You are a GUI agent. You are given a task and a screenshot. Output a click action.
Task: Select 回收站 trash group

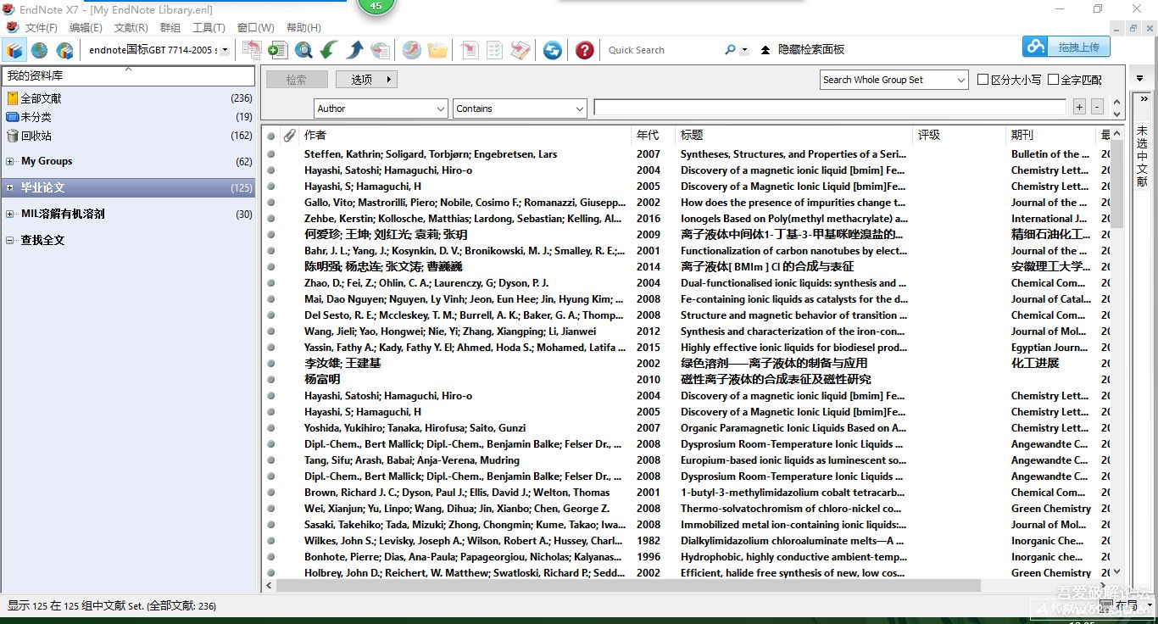(127, 136)
